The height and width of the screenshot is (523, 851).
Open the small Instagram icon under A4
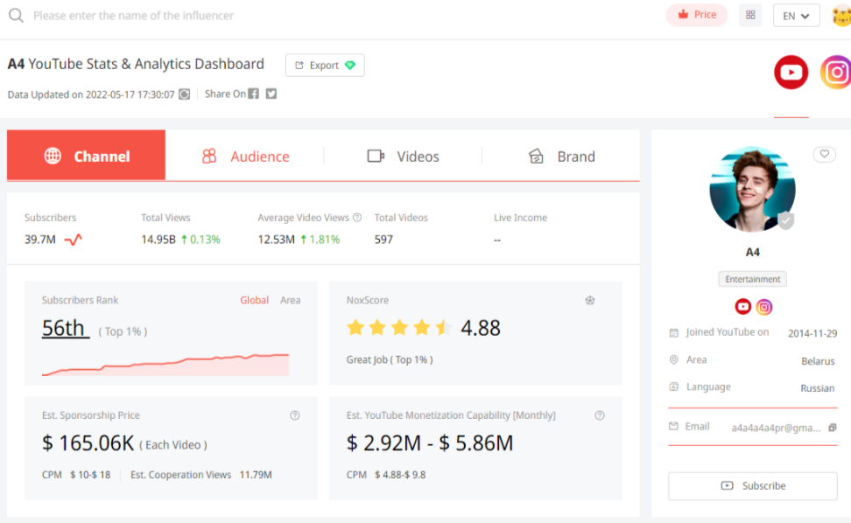coord(764,307)
